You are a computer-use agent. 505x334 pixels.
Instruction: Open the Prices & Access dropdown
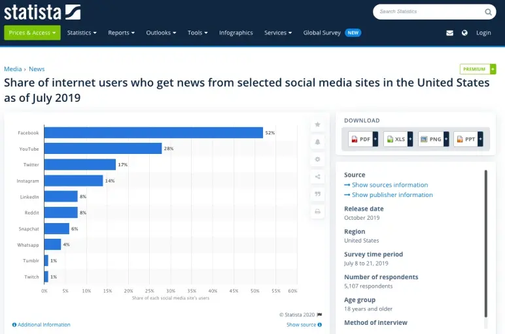click(x=32, y=33)
